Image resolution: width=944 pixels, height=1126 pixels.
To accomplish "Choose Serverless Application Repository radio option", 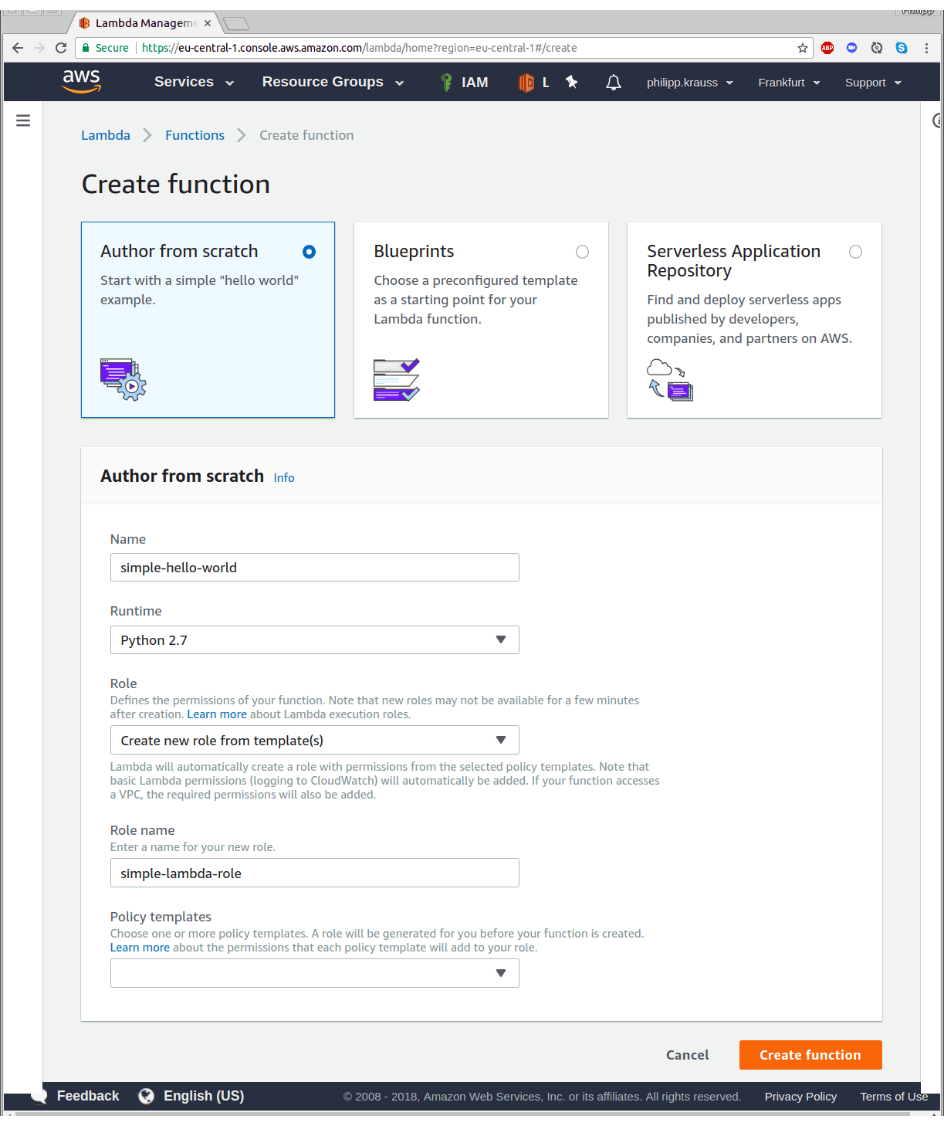I will click(x=855, y=252).
